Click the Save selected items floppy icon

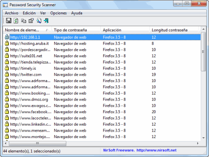click(8, 21)
